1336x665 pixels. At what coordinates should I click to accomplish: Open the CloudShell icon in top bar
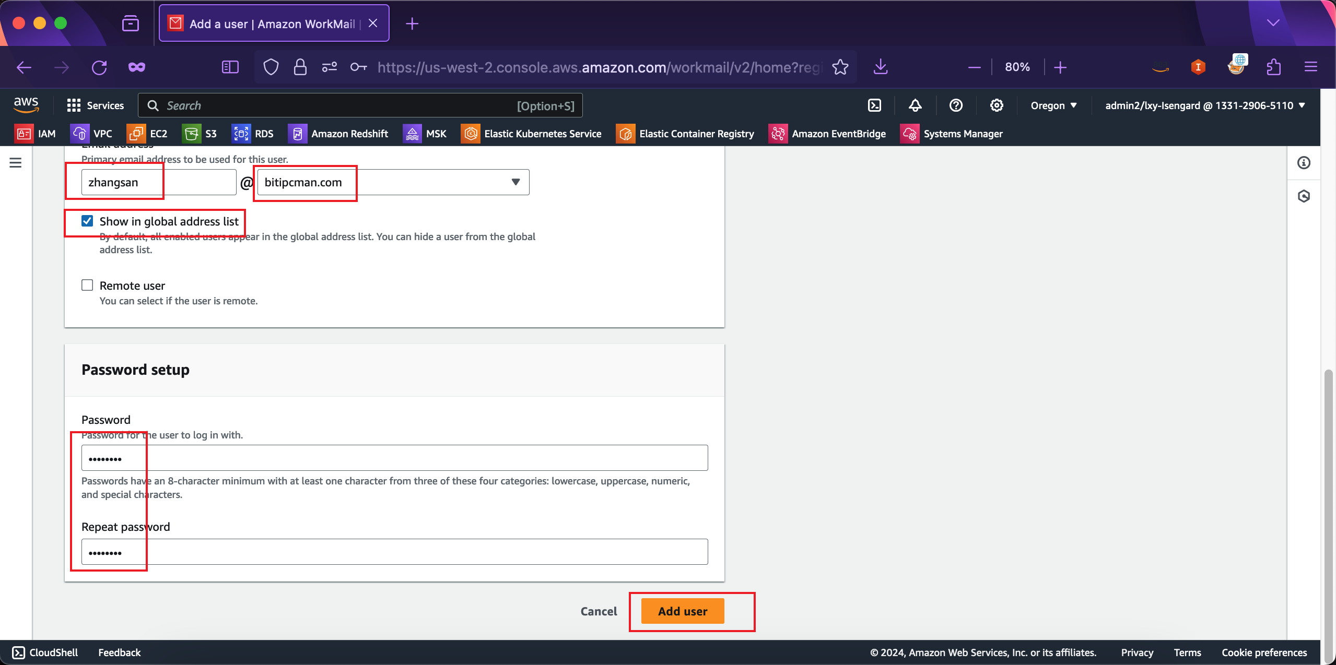(874, 105)
